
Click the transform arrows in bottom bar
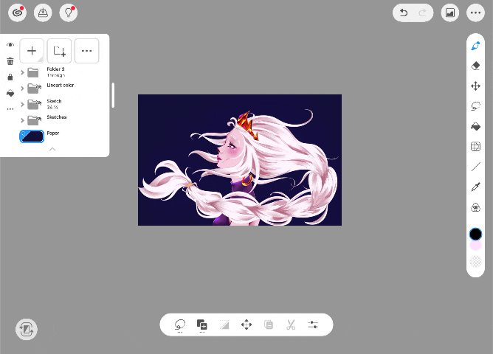coord(246,324)
